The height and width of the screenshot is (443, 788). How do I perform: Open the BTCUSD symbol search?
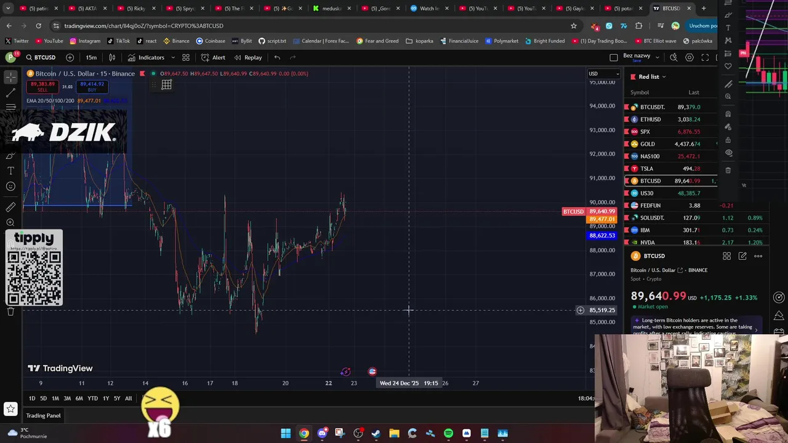pyautogui.click(x=41, y=57)
